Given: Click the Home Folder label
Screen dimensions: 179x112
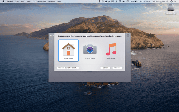Looking at the screenshot, I should tap(68, 58).
